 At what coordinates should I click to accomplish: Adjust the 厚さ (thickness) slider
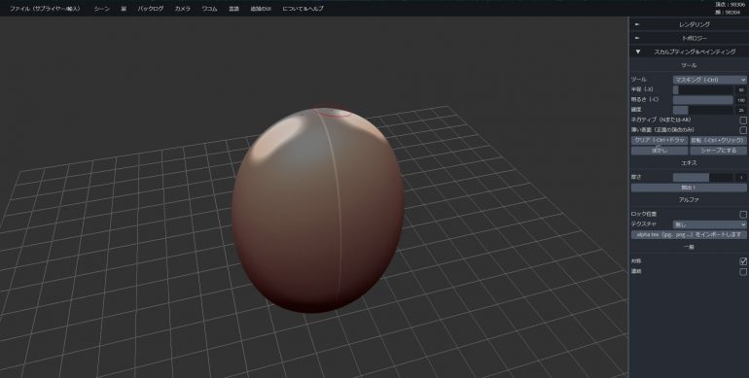click(703, 177)
